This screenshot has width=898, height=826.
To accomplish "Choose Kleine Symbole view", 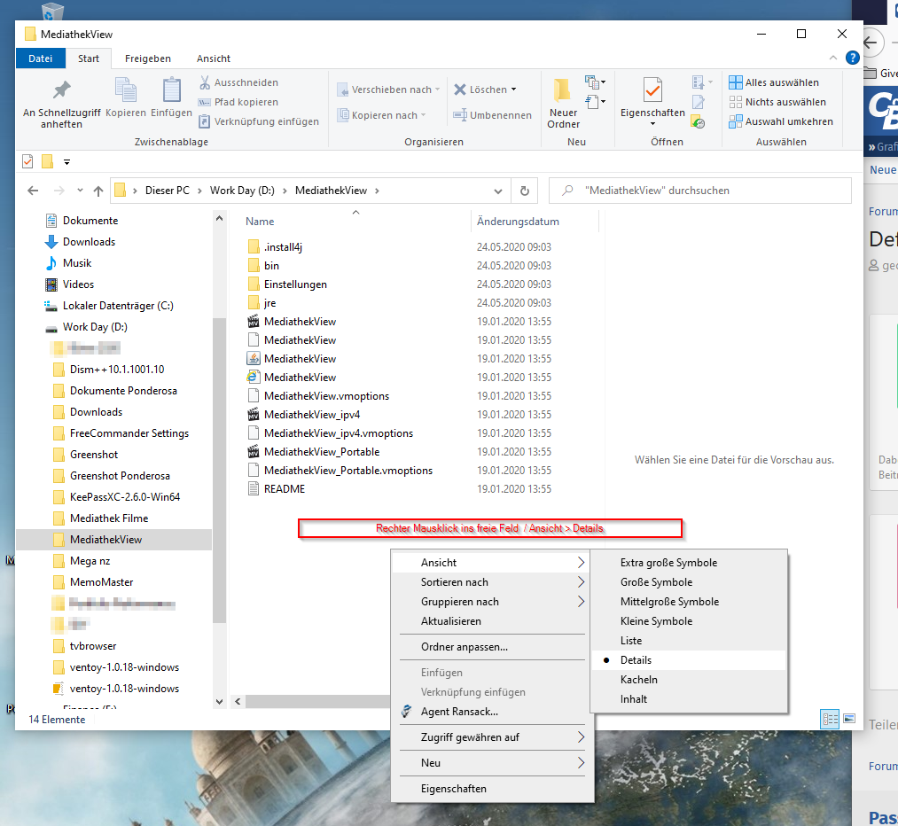I will click(689, 621).
